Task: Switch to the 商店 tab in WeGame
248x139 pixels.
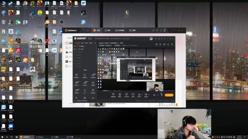Action: [x=108, y=30]
